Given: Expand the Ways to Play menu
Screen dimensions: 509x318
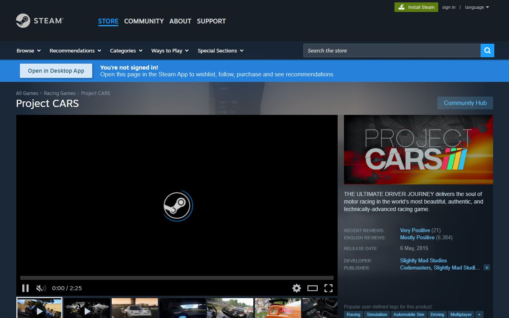Looking at the screenshot, I should pos(170,50).
